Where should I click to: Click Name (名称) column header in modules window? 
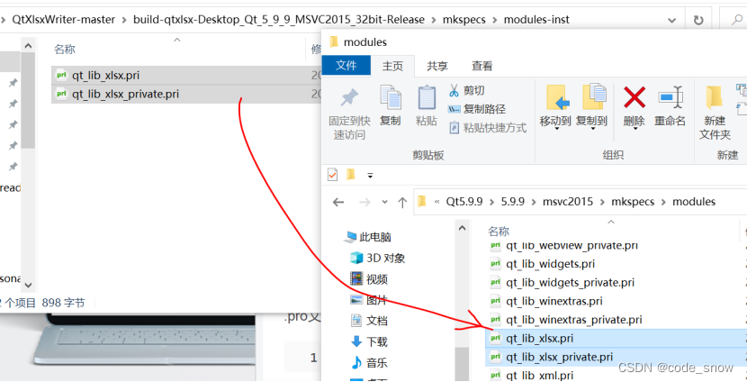[499, 232]
